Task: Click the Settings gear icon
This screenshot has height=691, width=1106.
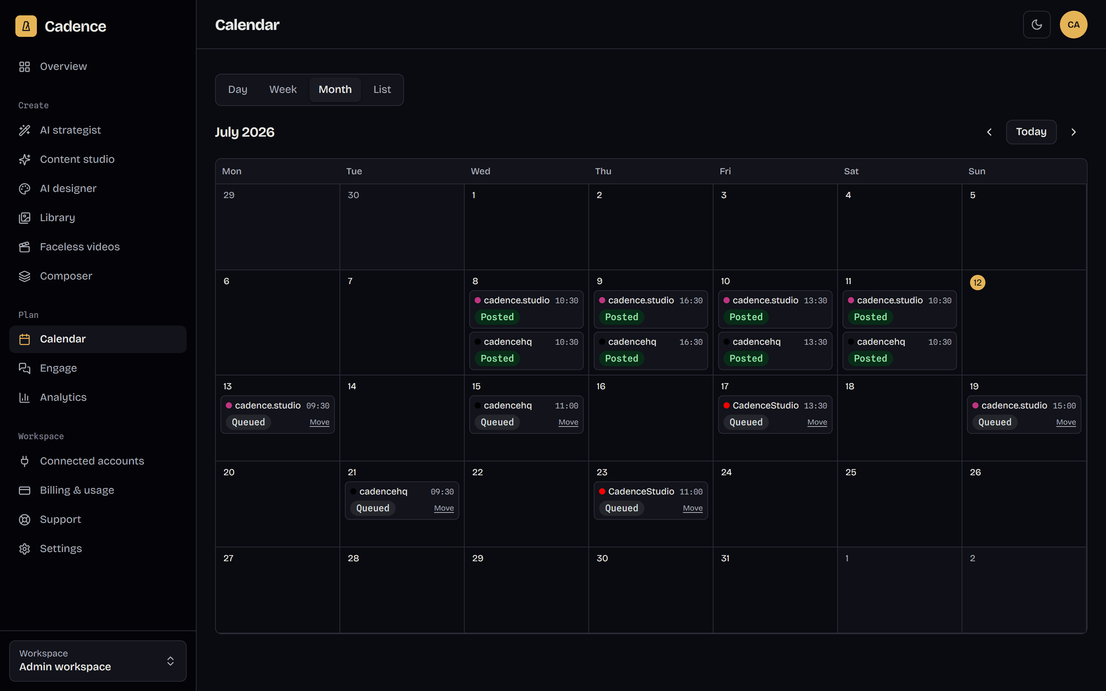Action: [25, 549]
